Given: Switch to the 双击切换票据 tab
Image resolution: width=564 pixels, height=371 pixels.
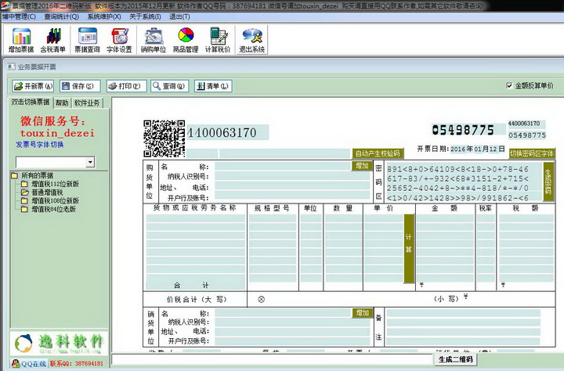Looking at the screenshot, I should pyautogui.click(x=31, y=102).
